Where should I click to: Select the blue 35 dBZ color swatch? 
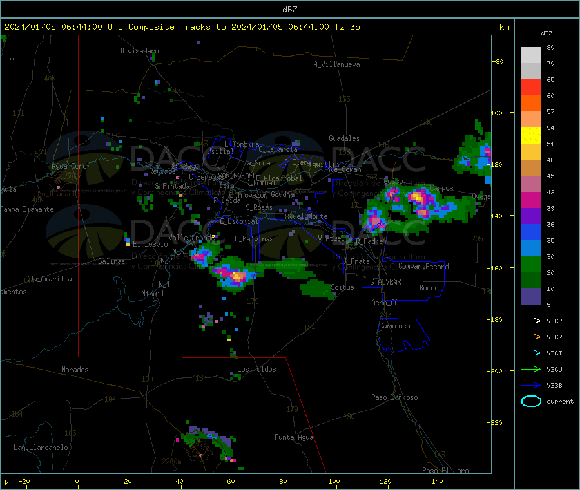(x=531, y=232)
